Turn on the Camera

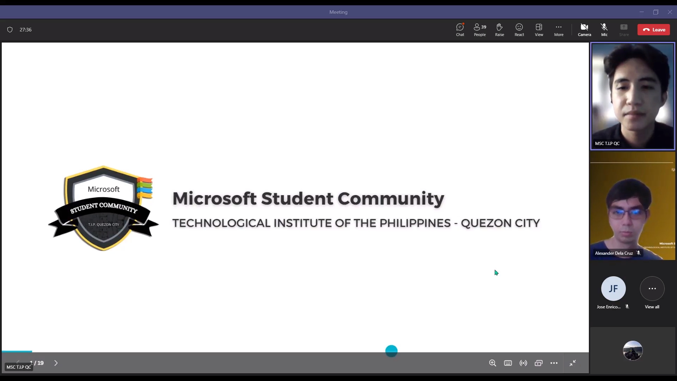(584, 30)
